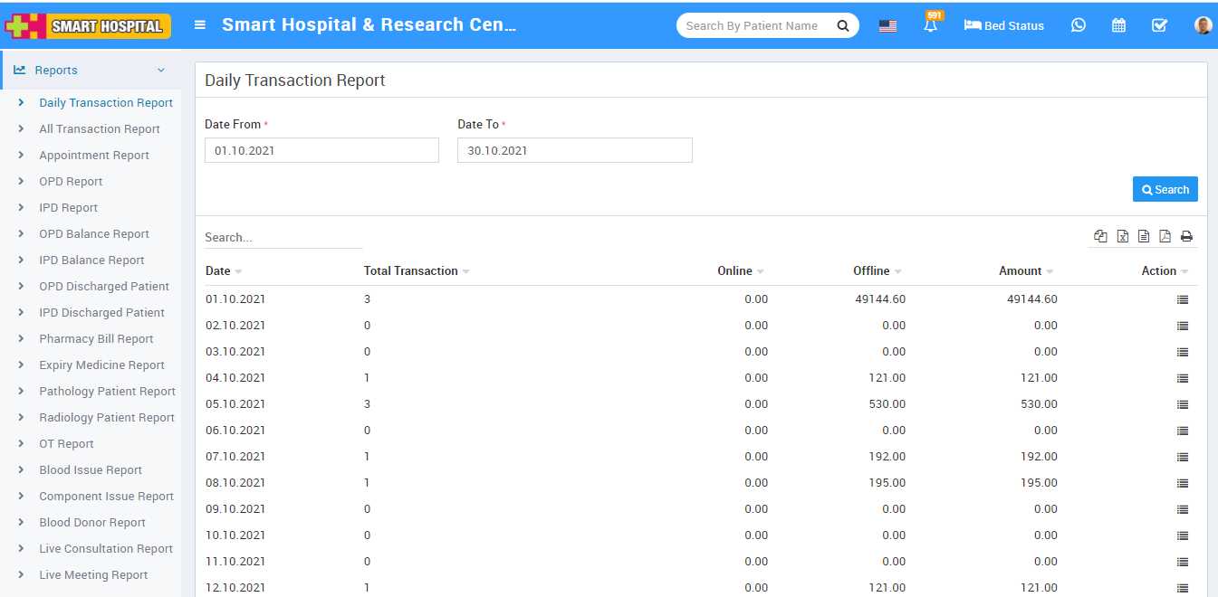Image resolution: width=1218 pixels, height=597 pixels.
Task: Toggle the hamburger sidebar menu
Action: coord(200,25)
